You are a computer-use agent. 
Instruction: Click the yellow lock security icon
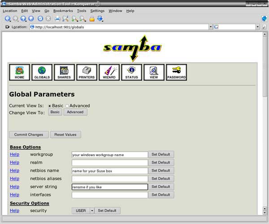click(92, 19)
